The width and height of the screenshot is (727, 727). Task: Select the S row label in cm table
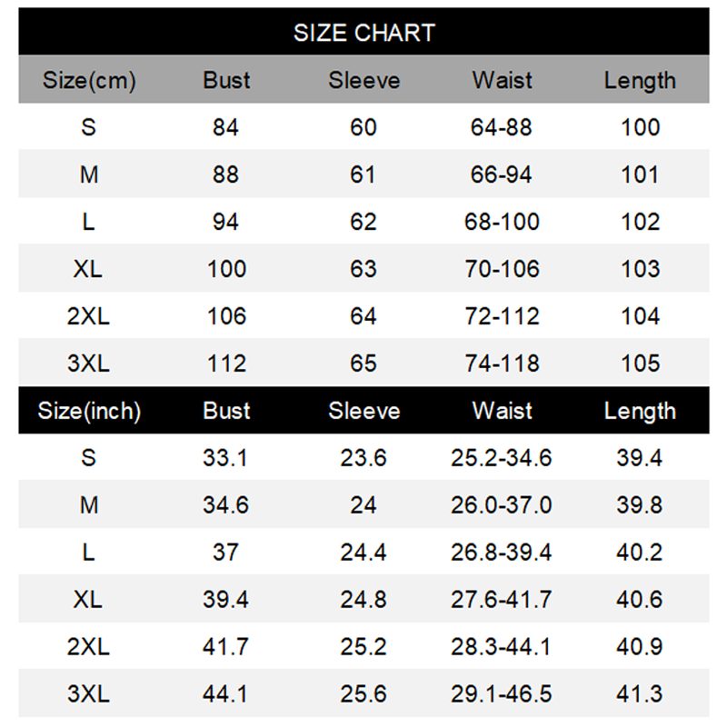[88, 127]
